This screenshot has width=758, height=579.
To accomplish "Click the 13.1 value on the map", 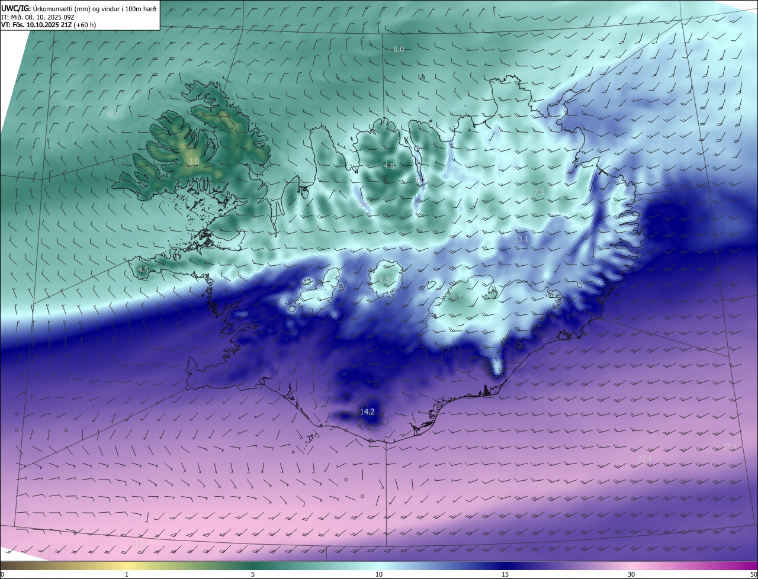I will coord(521,239).
